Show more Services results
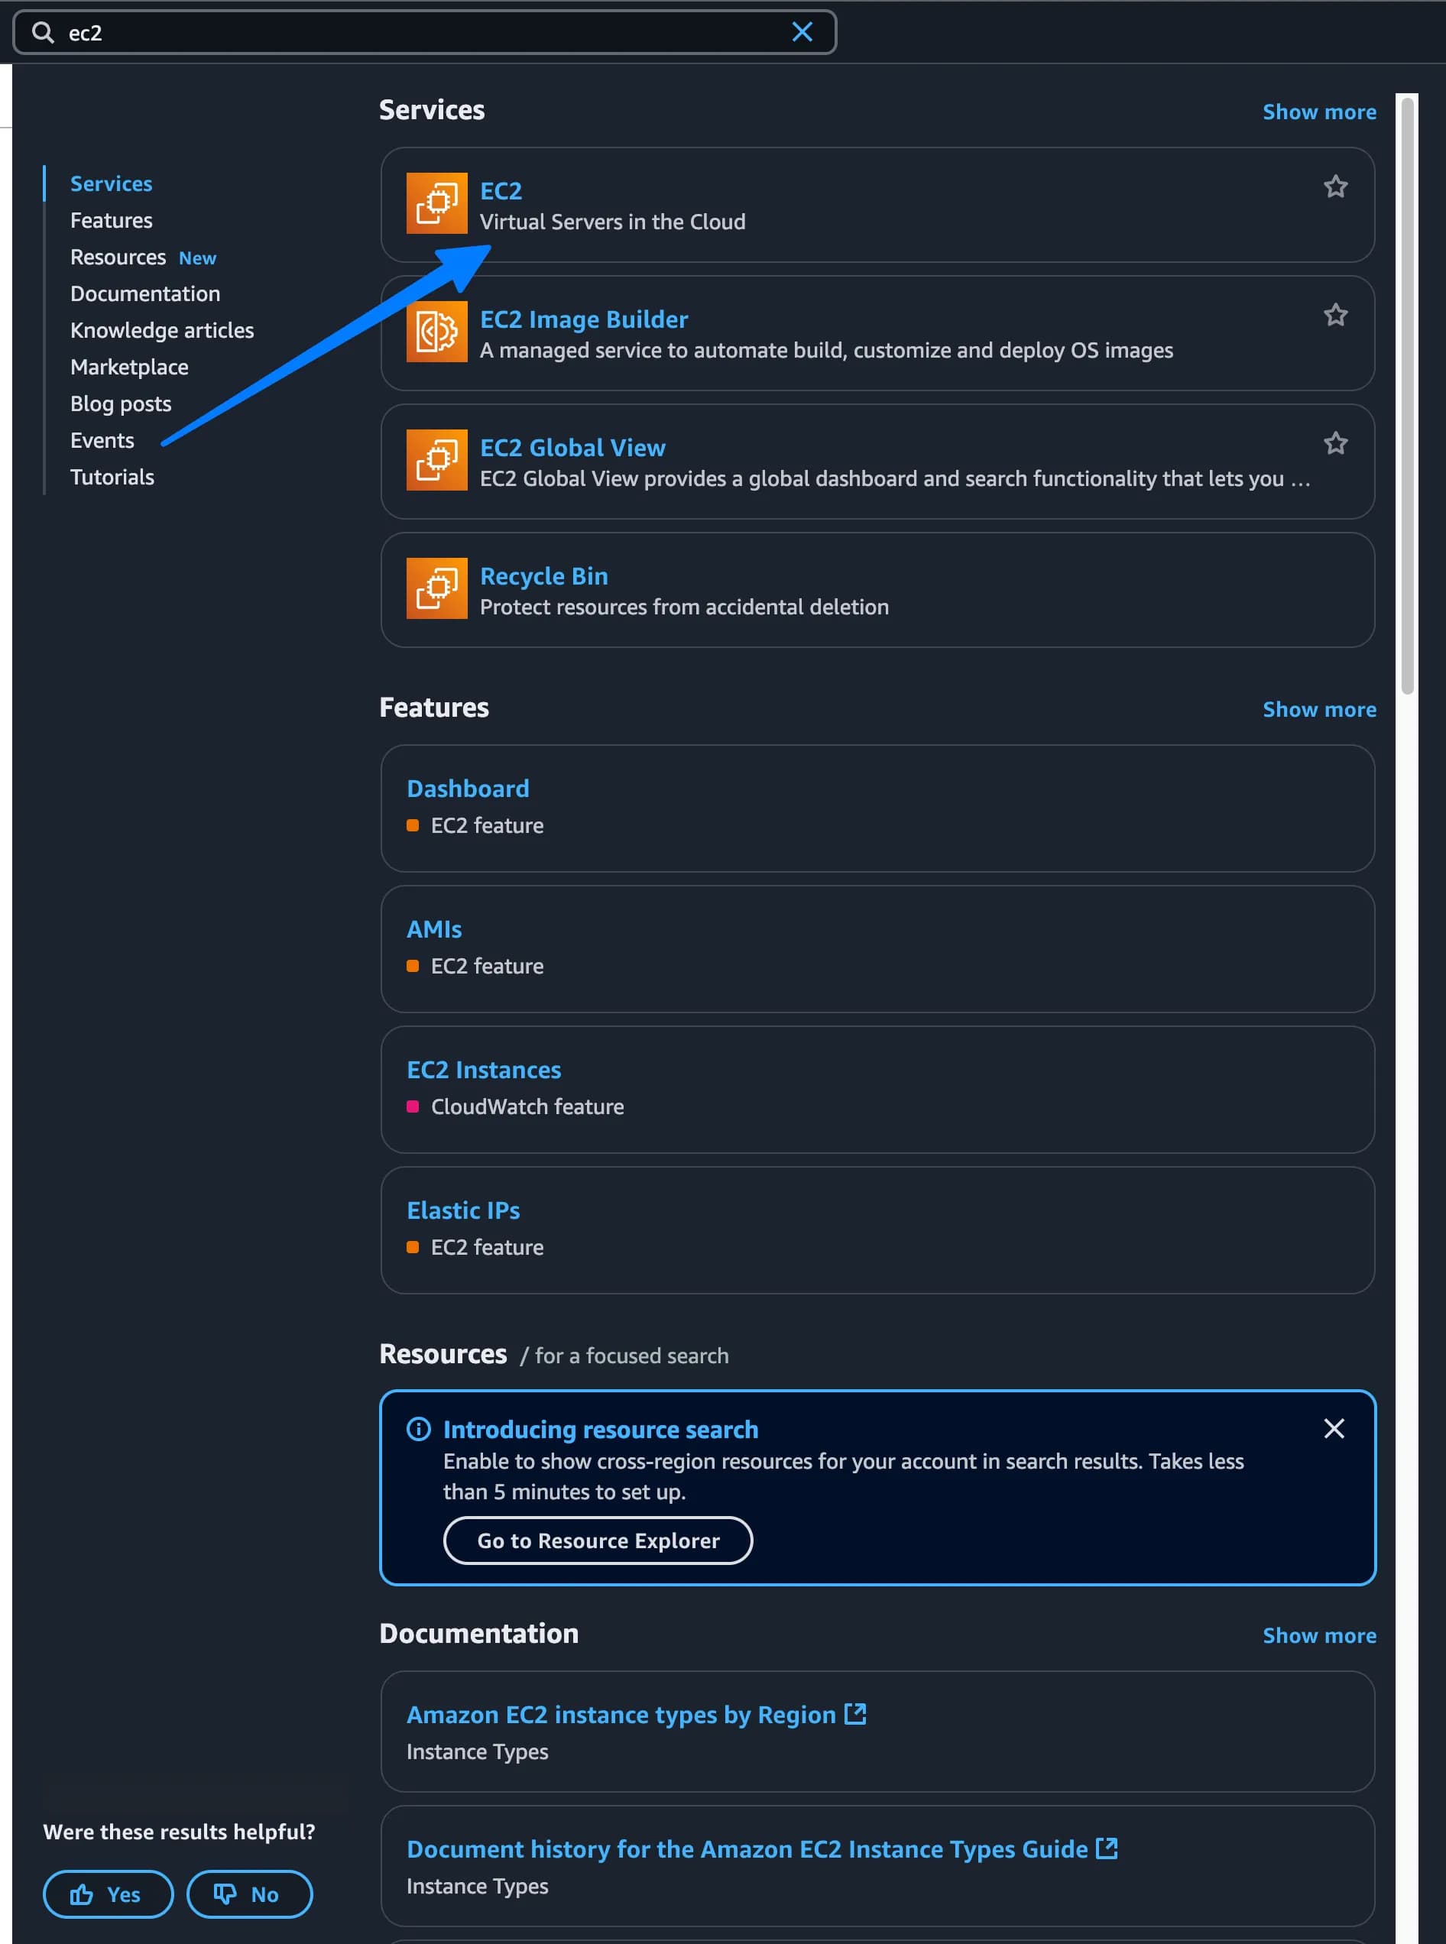The height and width of the screenshot is (1944, 1446). click(1319, 111)
